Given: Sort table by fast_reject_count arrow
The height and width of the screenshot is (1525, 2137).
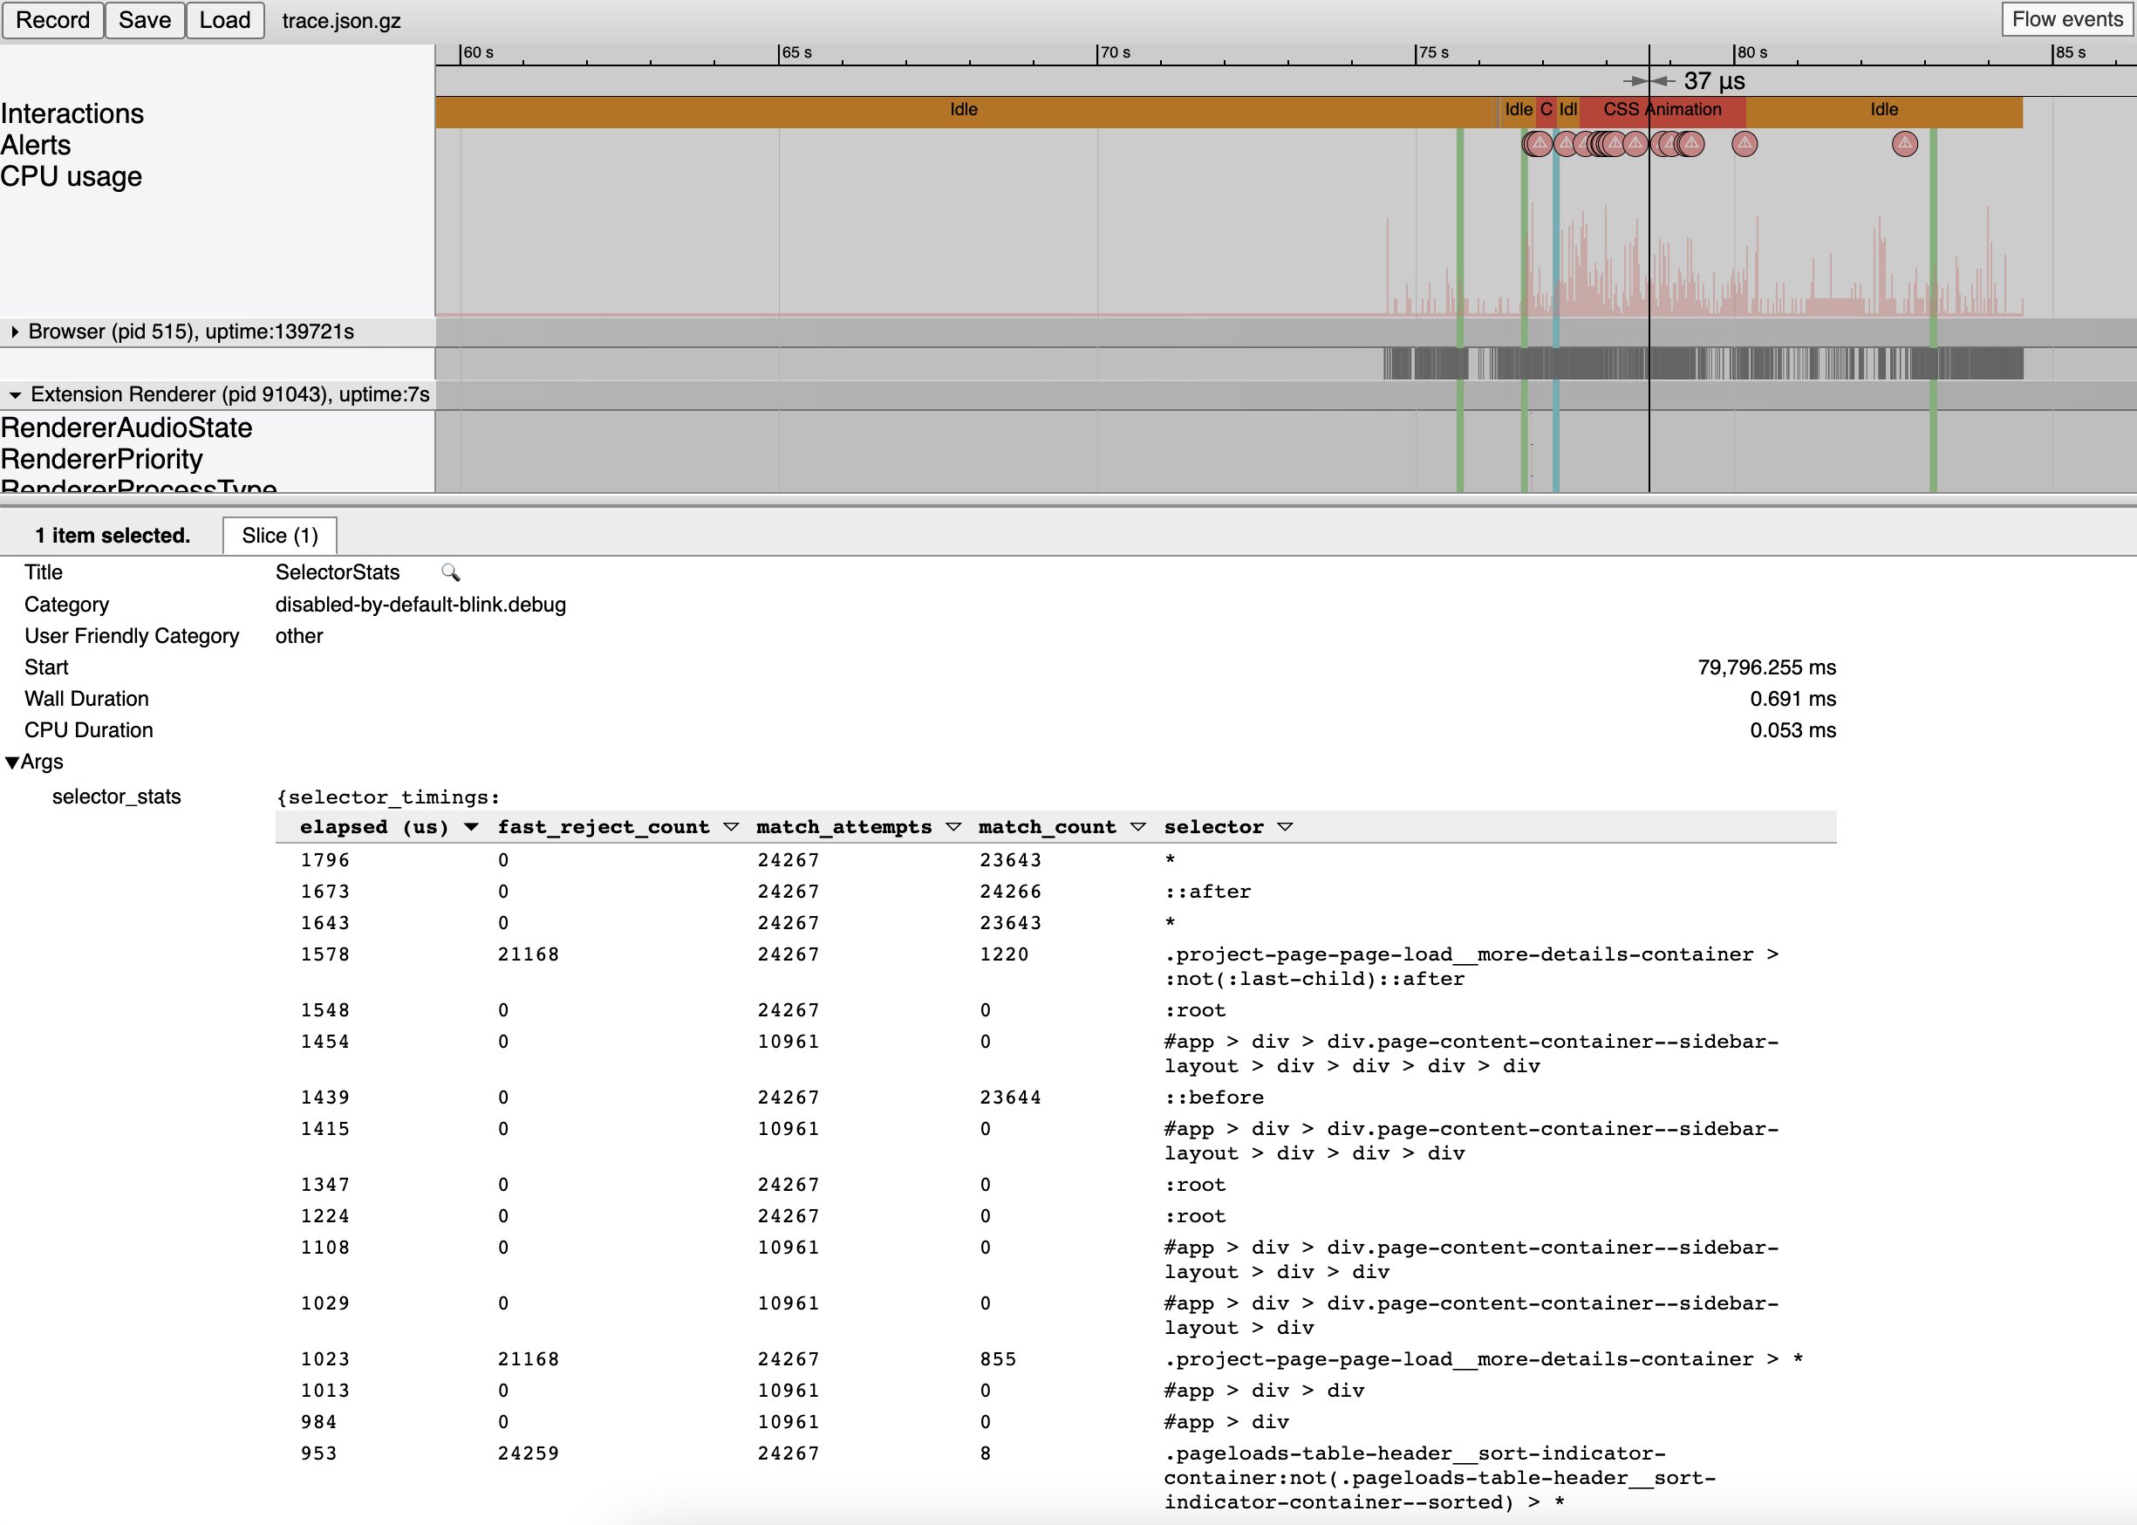Looking at the screenshot, I should point(730,826).
